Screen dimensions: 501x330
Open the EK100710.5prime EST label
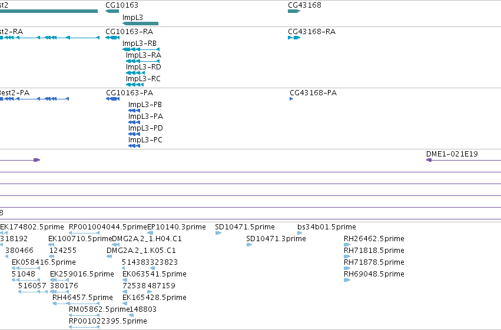(80, 239)
